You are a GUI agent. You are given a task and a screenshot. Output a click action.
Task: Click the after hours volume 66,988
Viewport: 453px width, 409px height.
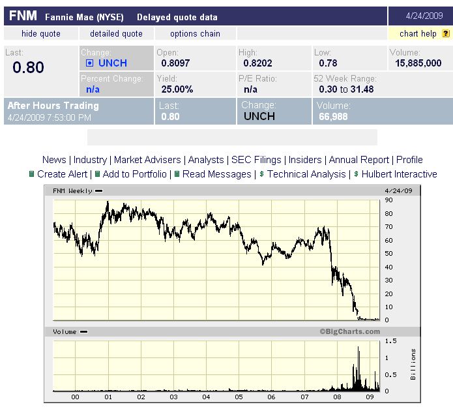coord(333,117)
